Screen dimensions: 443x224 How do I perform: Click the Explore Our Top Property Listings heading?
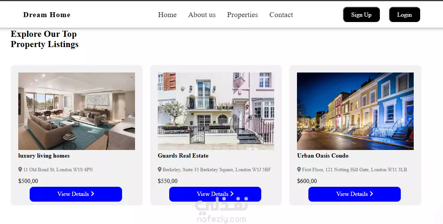tap(44, 39)
